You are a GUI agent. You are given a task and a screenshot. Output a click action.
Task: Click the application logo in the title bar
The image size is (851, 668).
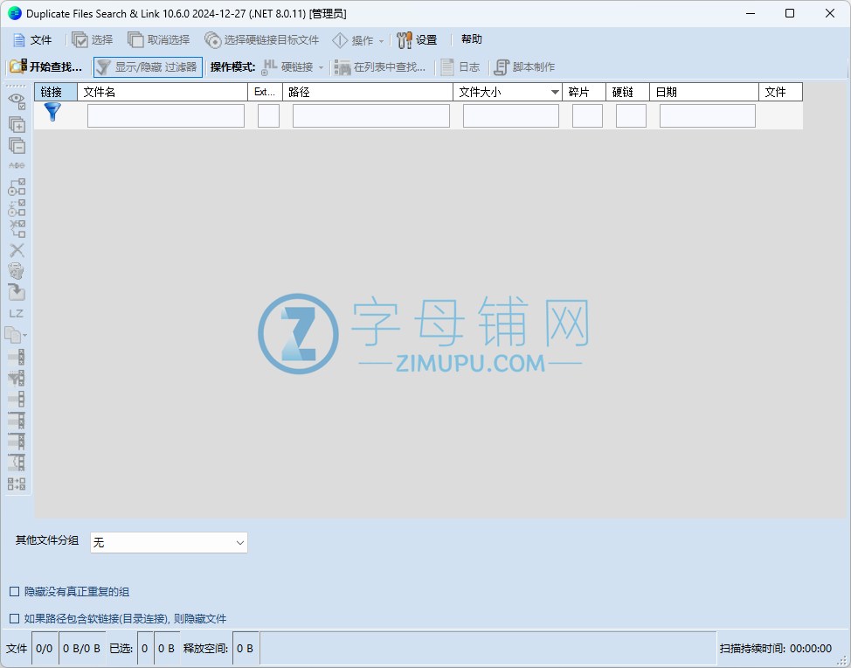pos(15,13)
